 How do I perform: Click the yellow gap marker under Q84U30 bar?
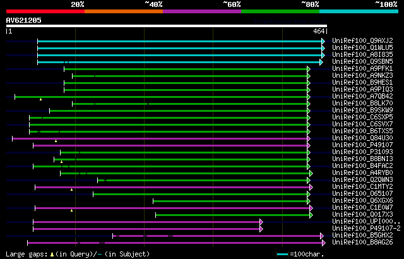click(56, 141)
